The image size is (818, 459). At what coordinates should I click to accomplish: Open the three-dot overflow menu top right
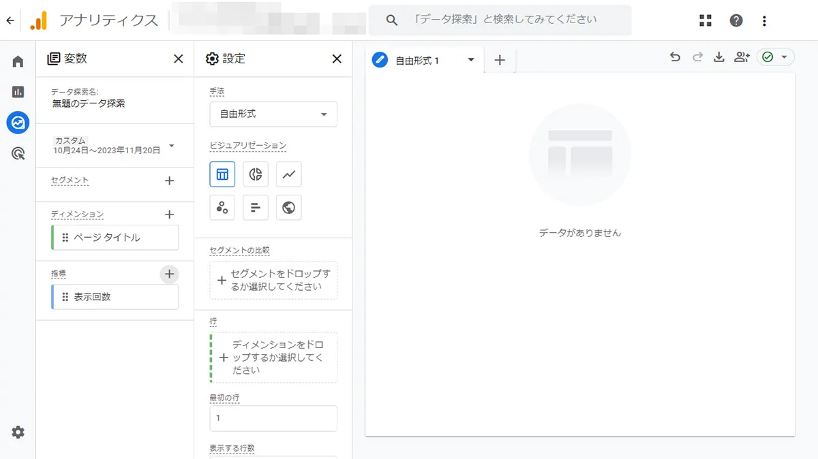[765, 20]
